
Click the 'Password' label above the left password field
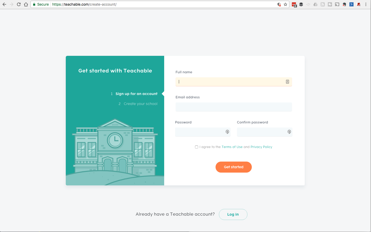(x=183, y=122)
